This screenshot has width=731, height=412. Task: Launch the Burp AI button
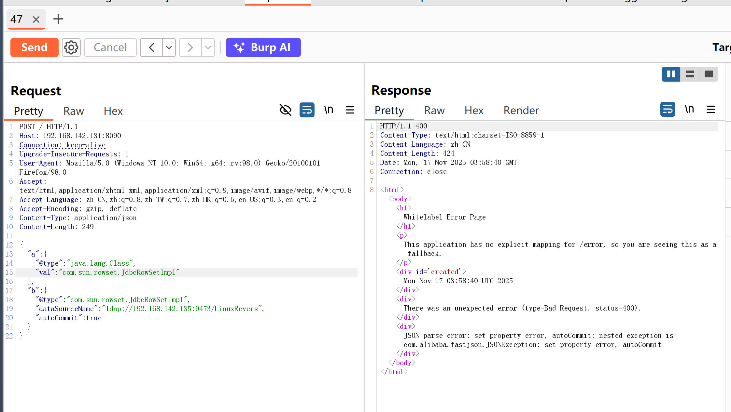pyautogui.click(x=263, y=47)
